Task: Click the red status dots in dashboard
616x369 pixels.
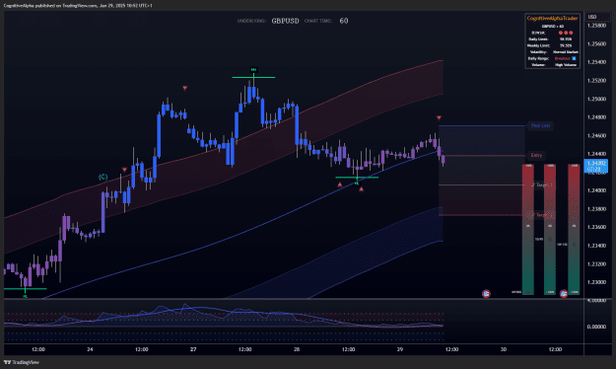Action: pos(566,33)
